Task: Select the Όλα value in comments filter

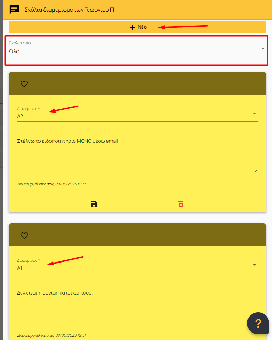Action: [x=14, y=52]
